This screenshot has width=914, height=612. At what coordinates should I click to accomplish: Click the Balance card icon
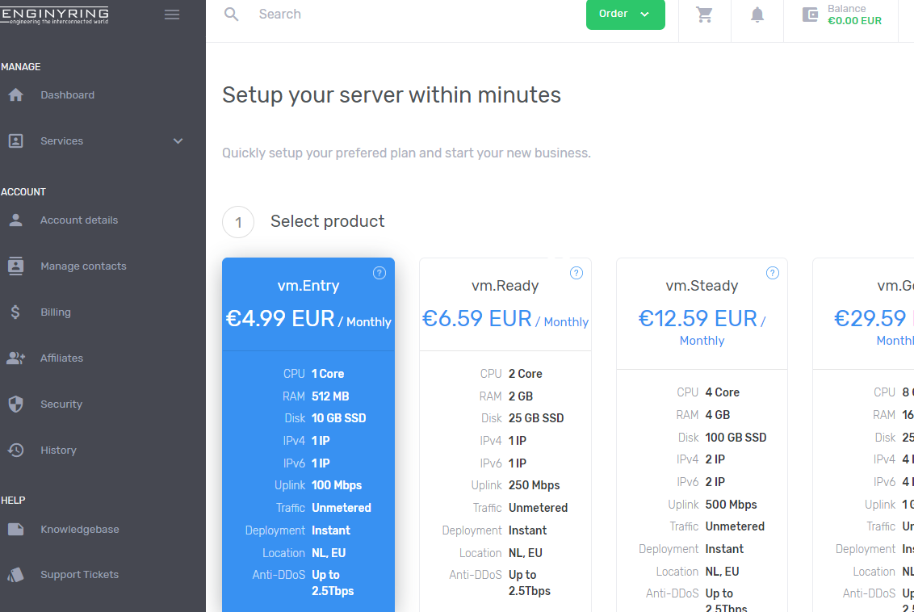coord(809,15)
